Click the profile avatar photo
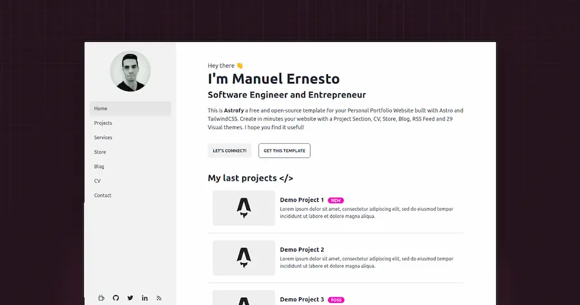The image size is (580, 305). click(x=130, y=71)
